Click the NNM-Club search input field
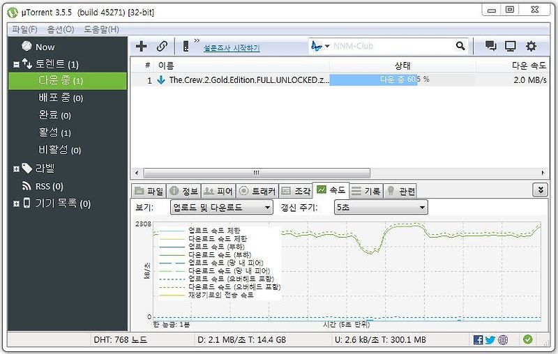Screen dimensions: 558x354 [x=391, y=46]
